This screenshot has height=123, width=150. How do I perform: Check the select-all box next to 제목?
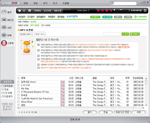[x=18, y=78]
